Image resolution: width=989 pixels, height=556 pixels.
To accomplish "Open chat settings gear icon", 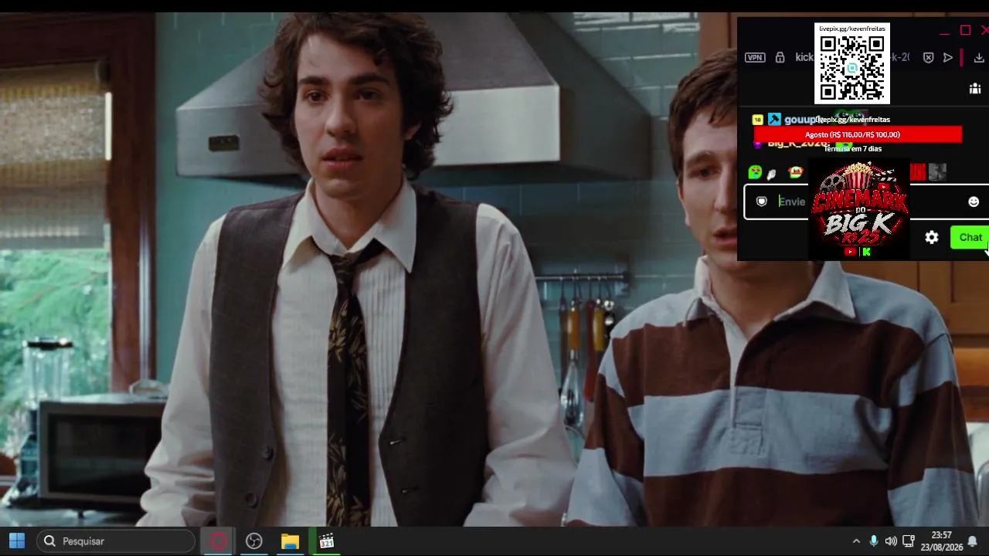I will click(932, 238).
